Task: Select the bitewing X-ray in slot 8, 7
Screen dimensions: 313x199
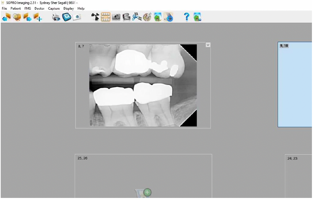Action: coord(143,85)
